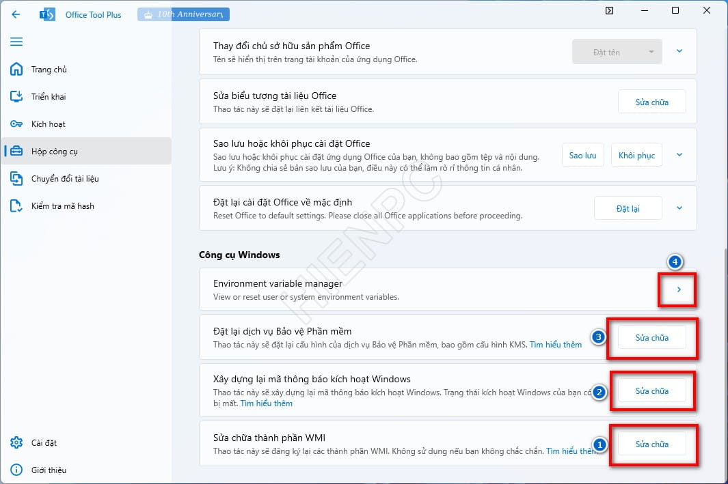The height and width of the screenshot is (484, 728).
Task: Select 'View or reset user or system environment variables' text
Action: [306, 297]
